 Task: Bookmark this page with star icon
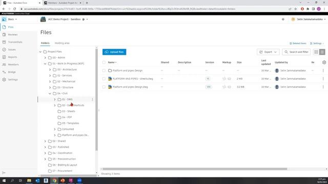[295, 9]
